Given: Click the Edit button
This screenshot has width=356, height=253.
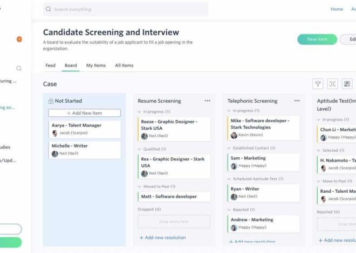Looking at the screenshot, I should click(x=348, y=39).
